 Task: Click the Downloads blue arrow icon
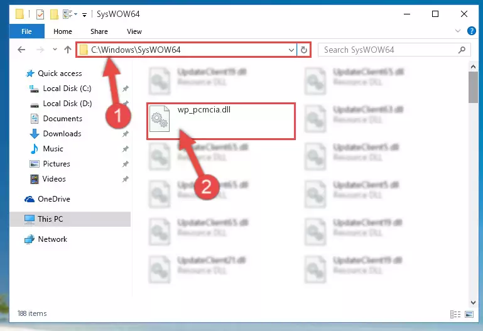click(35, 134)
